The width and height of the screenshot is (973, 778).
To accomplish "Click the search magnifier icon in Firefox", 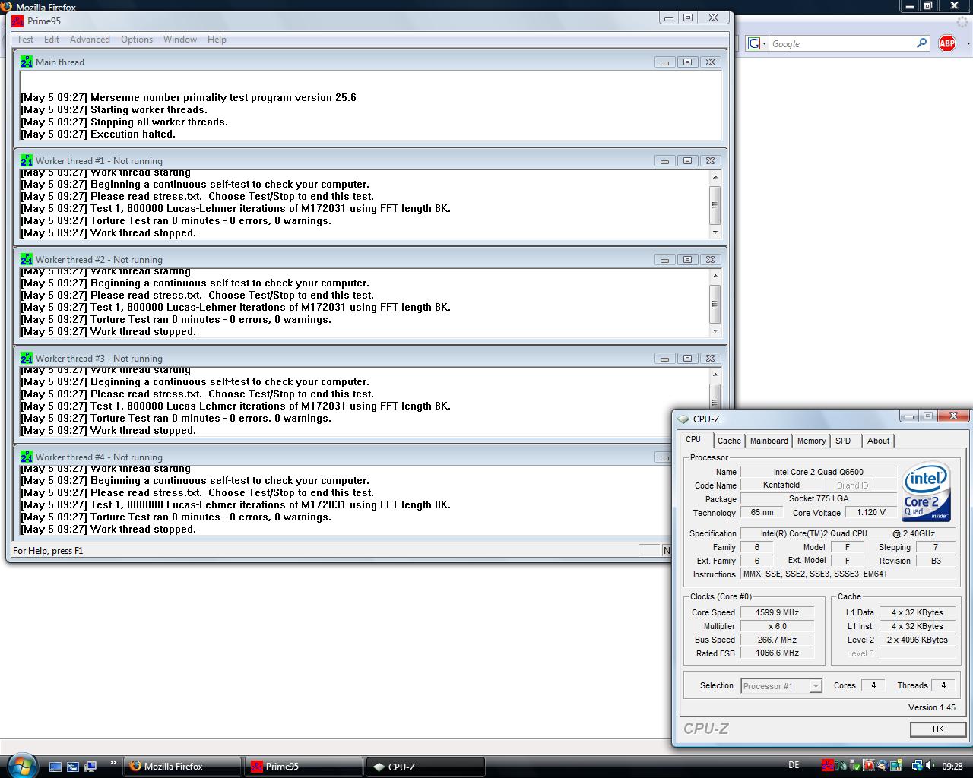I will 921,43.
